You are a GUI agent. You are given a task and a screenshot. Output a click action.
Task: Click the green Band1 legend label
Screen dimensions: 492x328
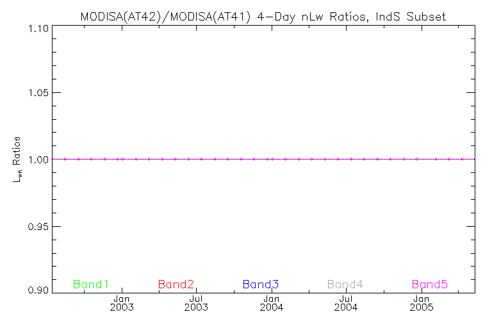click(91, 284)
